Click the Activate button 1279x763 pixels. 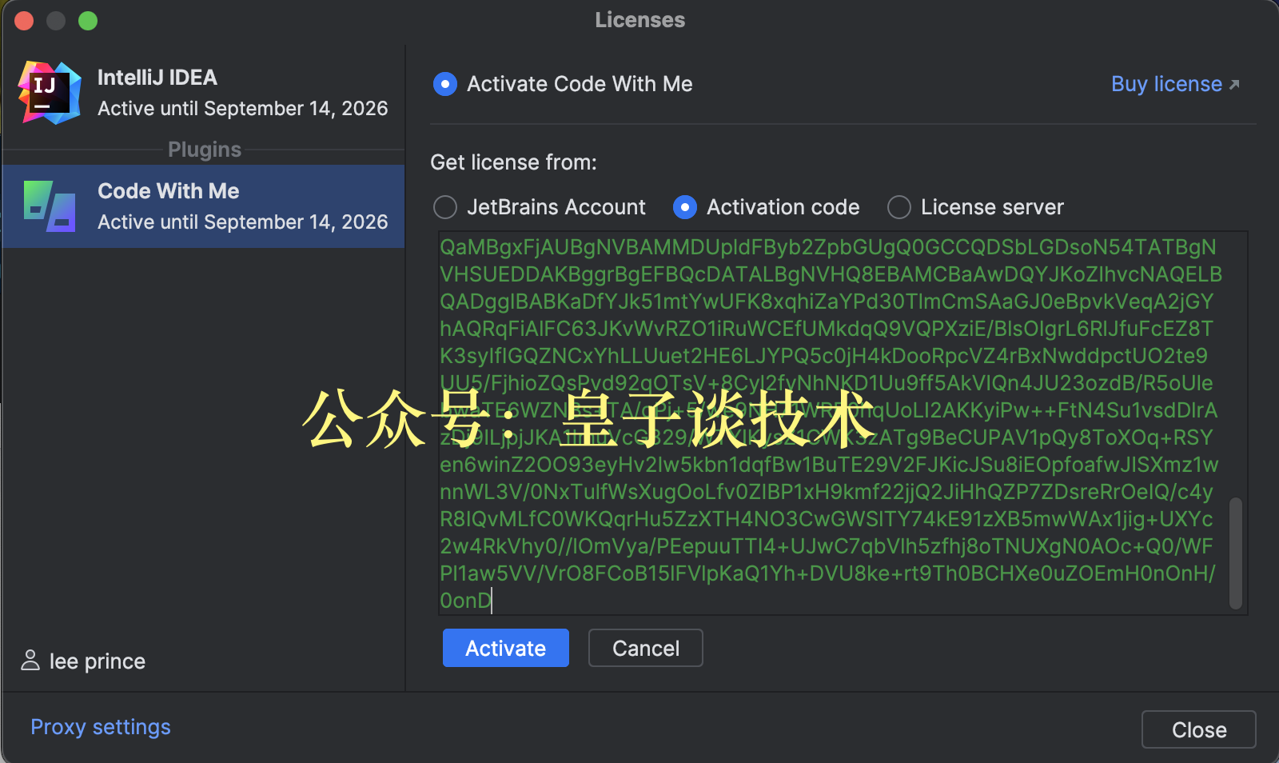tap(506, 648)
